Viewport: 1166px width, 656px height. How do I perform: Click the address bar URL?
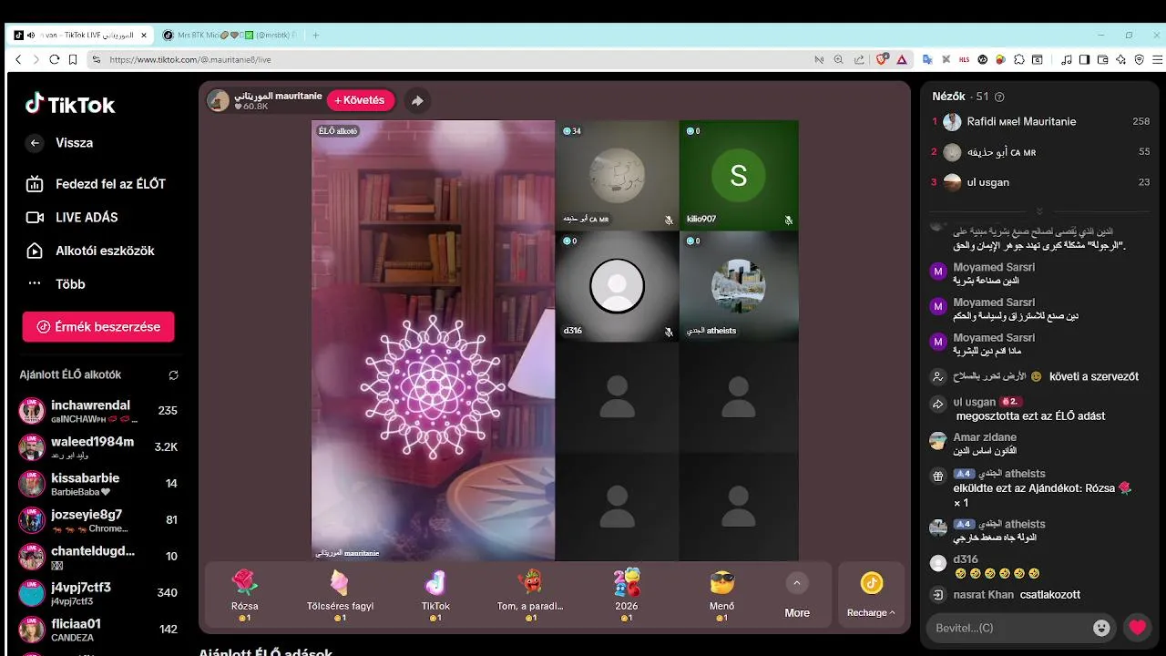[x=190, y=59]
